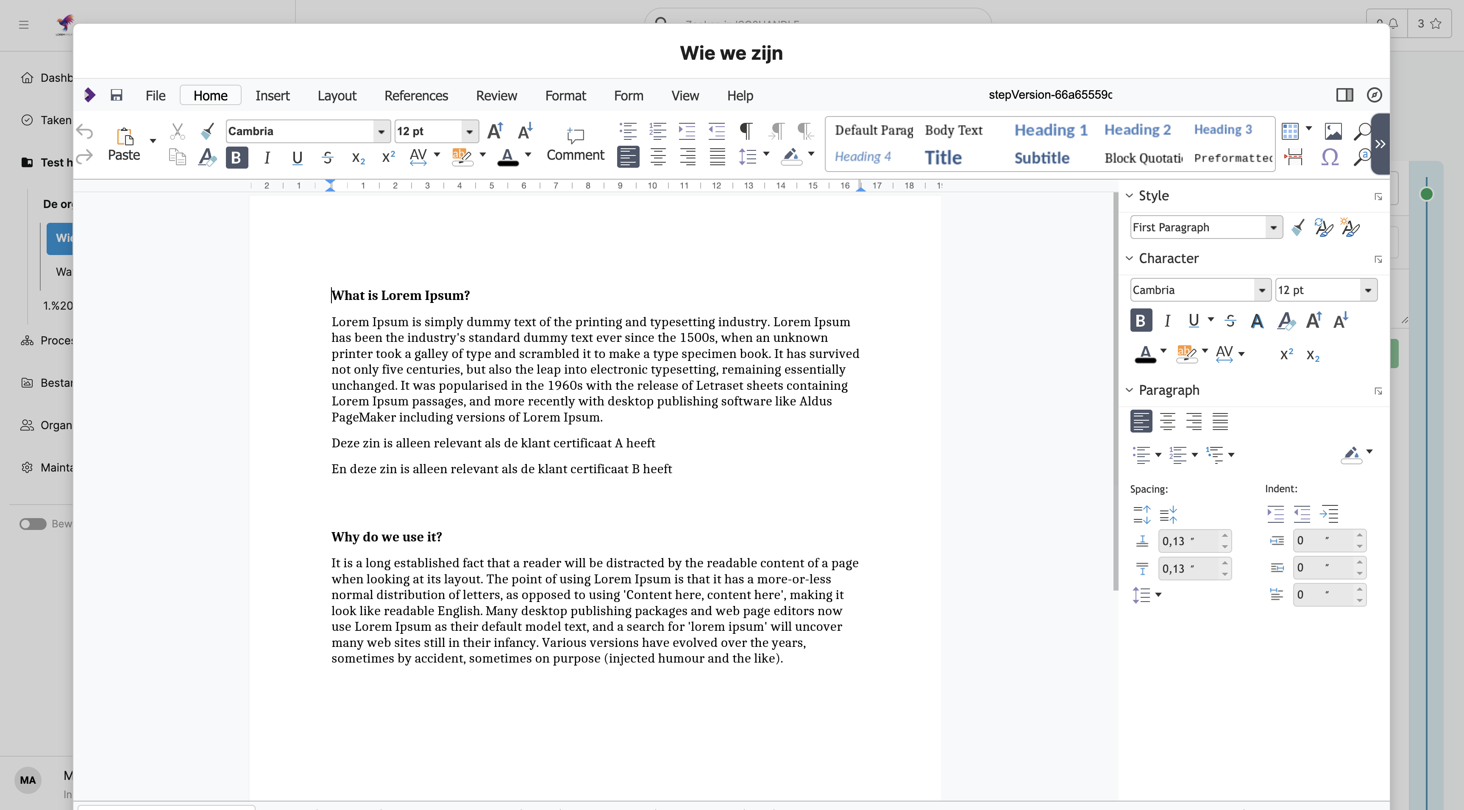Click the document vertical scrollbar
This screenshot has width=1464, height=810.
[1115, 392]
